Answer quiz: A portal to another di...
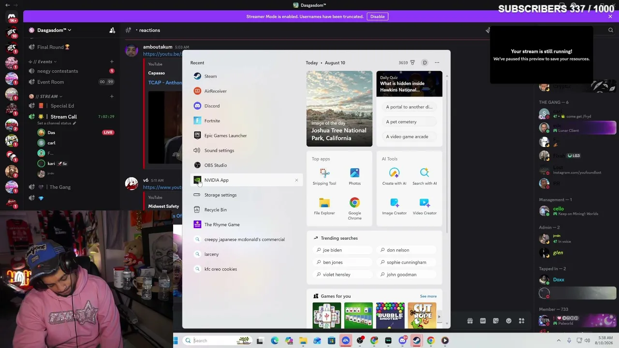Screen dimensions: 619x348 (409, 107)
